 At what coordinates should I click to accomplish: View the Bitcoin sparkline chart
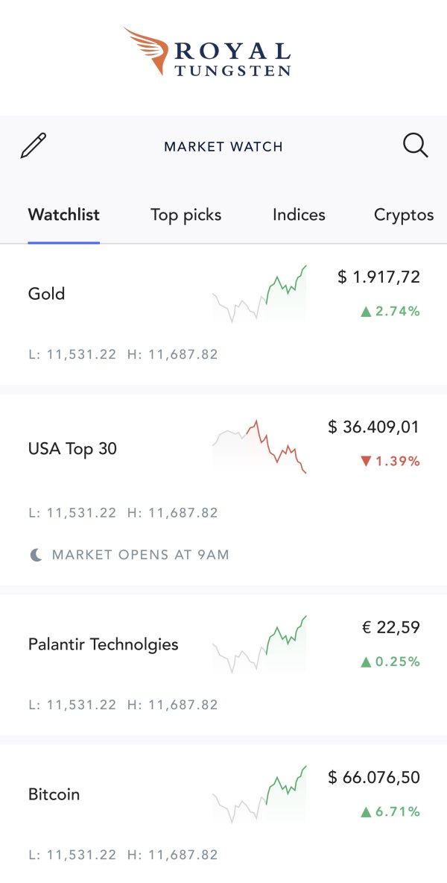tap(259, 795)
